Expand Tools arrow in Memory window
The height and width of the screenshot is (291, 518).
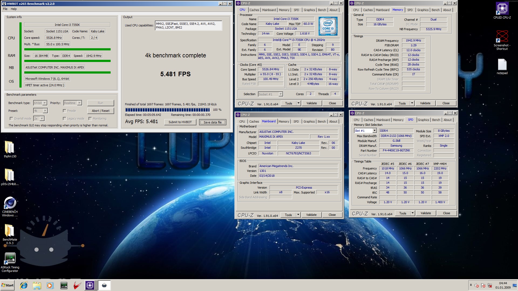click(412, 103)
